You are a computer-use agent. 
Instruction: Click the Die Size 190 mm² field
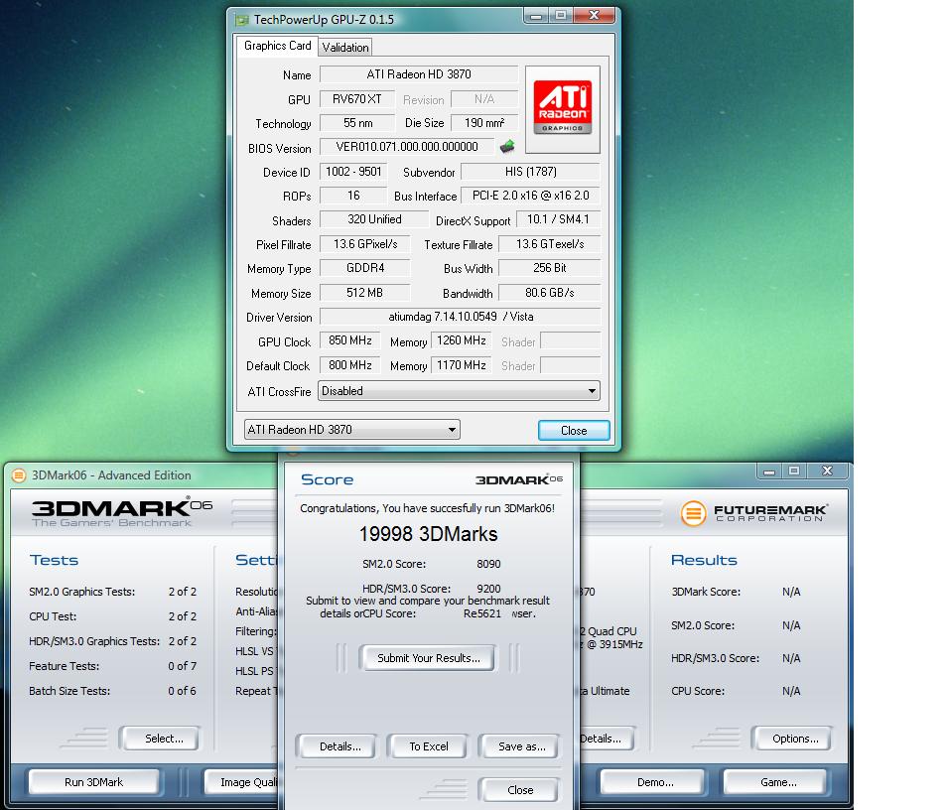[x=484, y=123]
